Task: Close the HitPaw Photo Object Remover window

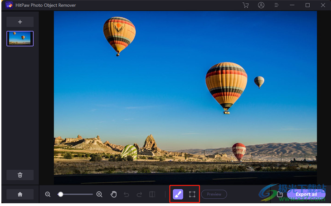Action: (x=323, y=5)
